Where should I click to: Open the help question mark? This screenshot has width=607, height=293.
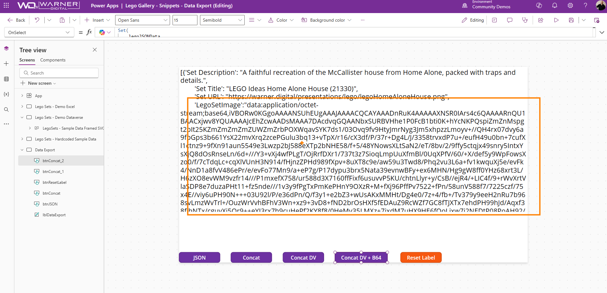click(x=585, y=5)
